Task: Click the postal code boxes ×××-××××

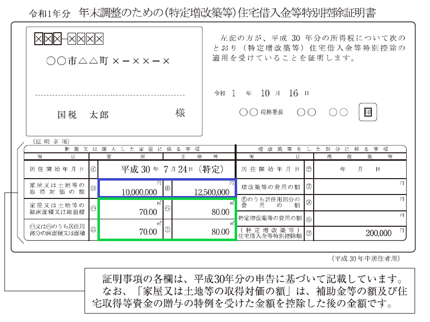Action: coord(67,40)
